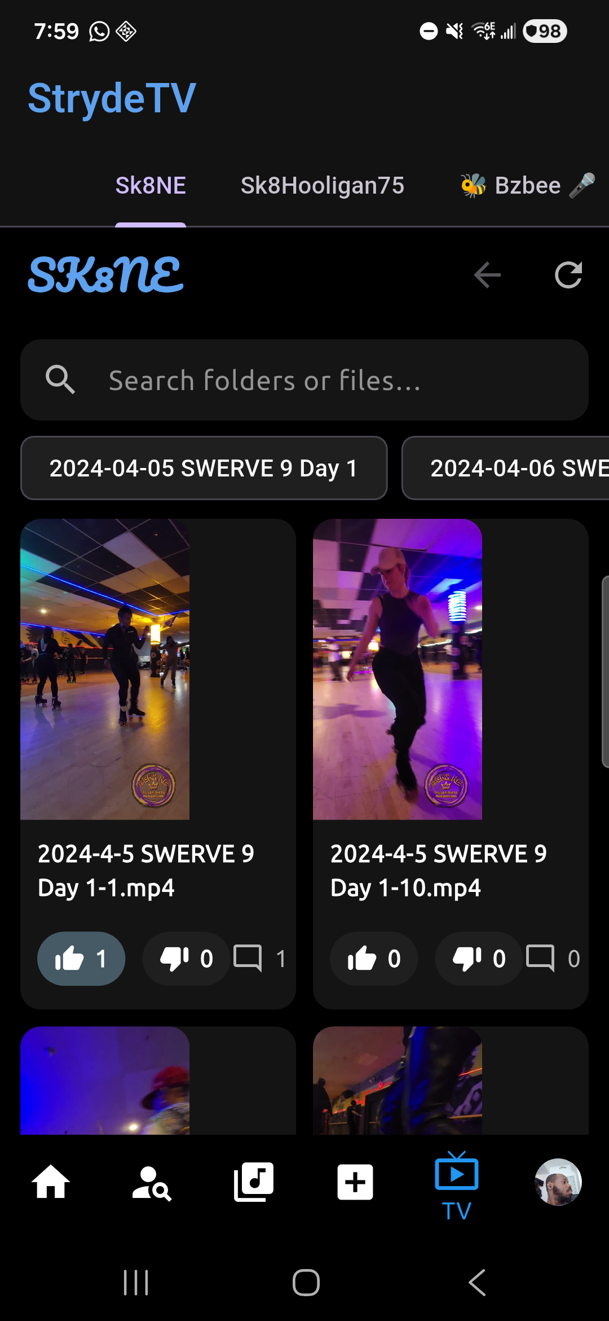This screenshot has width=609, height=1321.
Task: Toggle like on SWERVE 9 Day 1-10.mp4
Action: pos(373,959)
